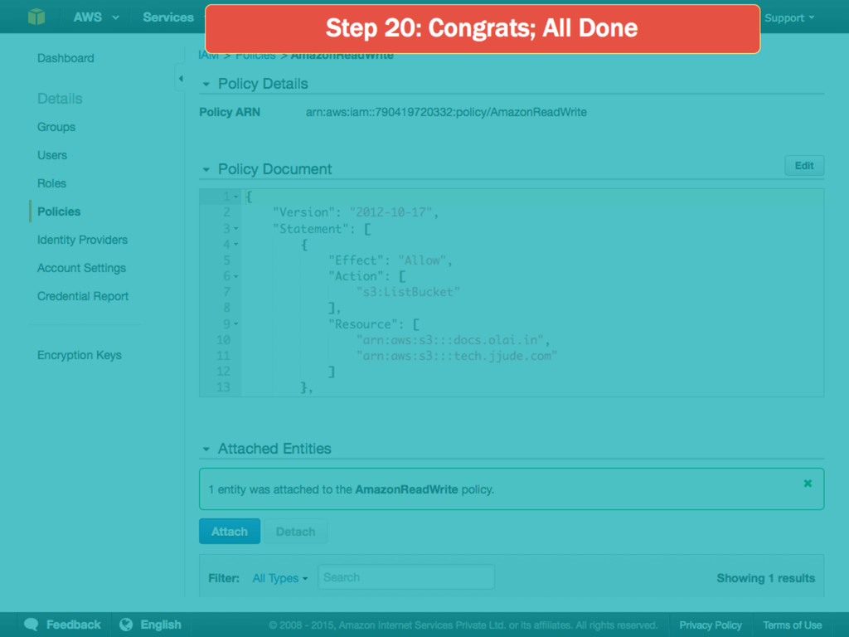Open Account Settings page
Screen dimensions: 849x637
(81, 268)
